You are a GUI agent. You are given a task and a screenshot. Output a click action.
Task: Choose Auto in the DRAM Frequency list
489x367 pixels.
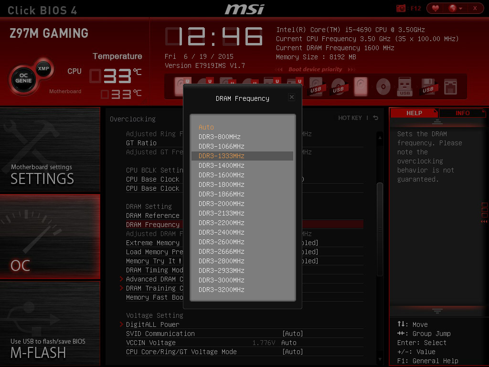(x=242, y=127)
